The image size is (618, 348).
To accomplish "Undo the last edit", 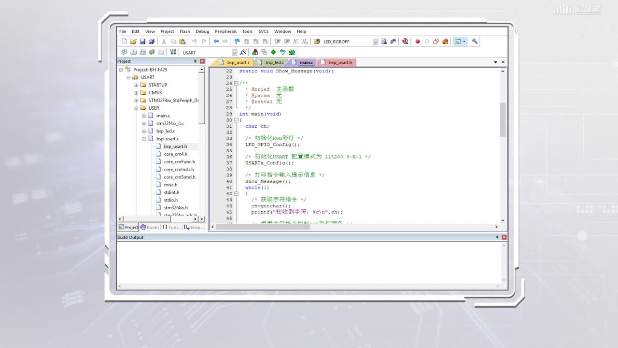I will (194, 42).
